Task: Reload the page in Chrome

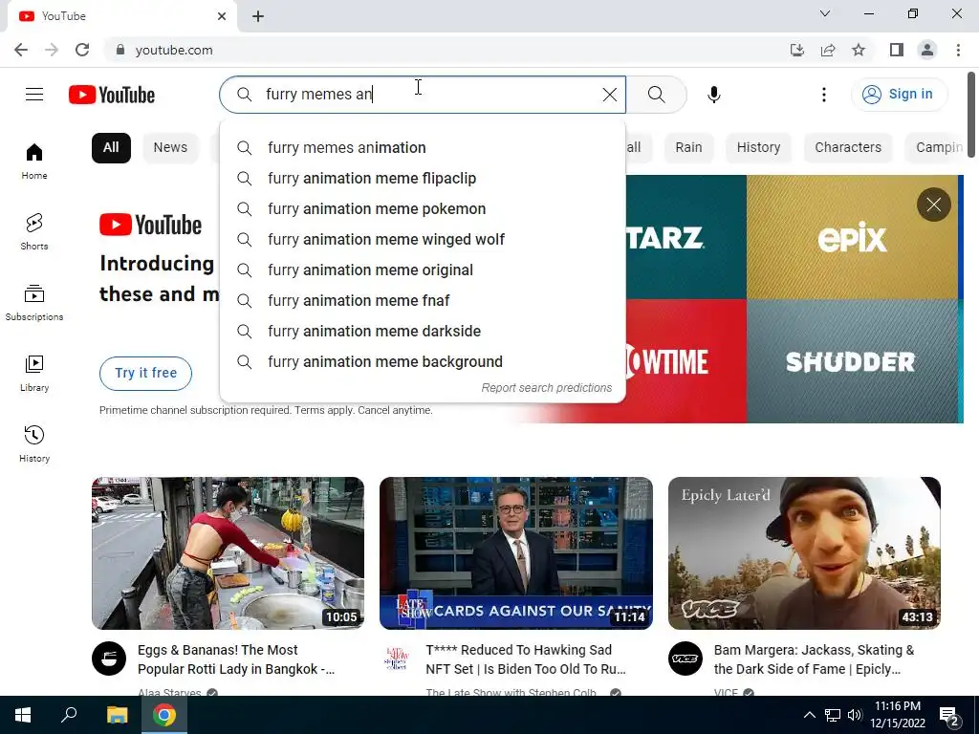Action: [82, 50]
